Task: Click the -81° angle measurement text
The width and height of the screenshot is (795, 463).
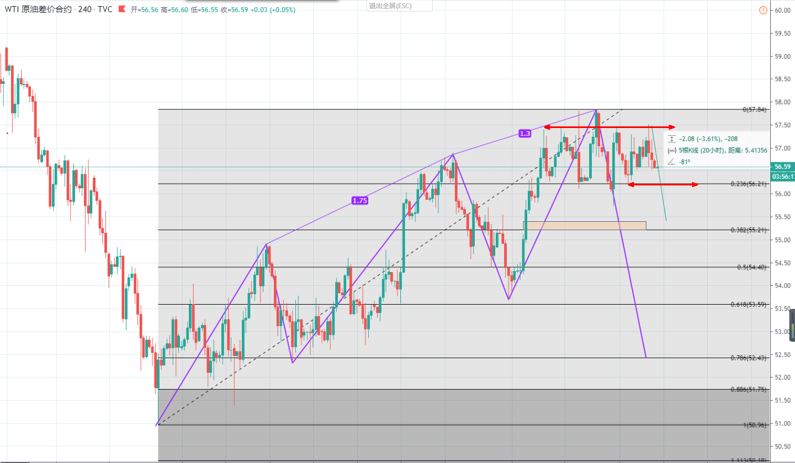Action: (686, 162)
